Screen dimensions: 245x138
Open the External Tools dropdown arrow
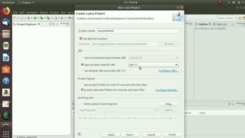click(51, 18)
